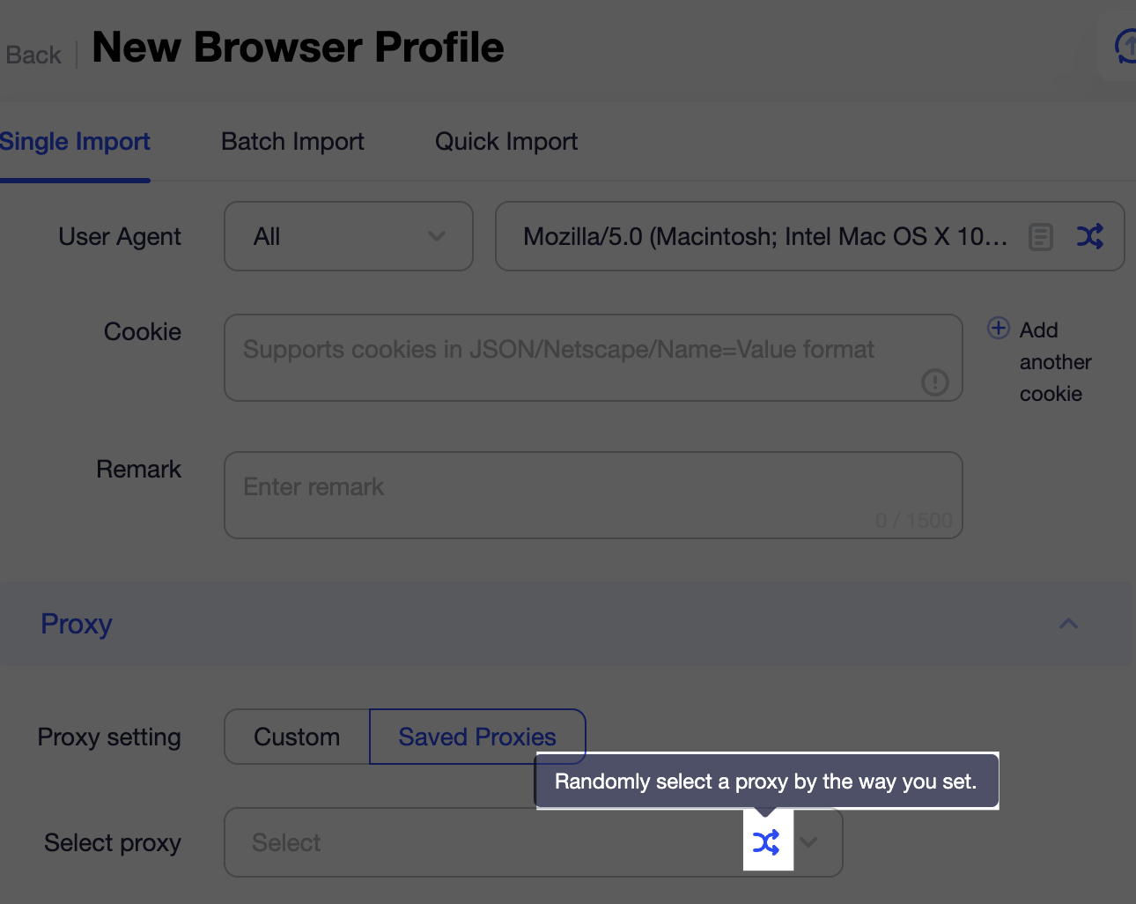The image size is (1136, 904).
Task: Collapse the Proxy section using its chevron
Action: (x=1068, y=624)
